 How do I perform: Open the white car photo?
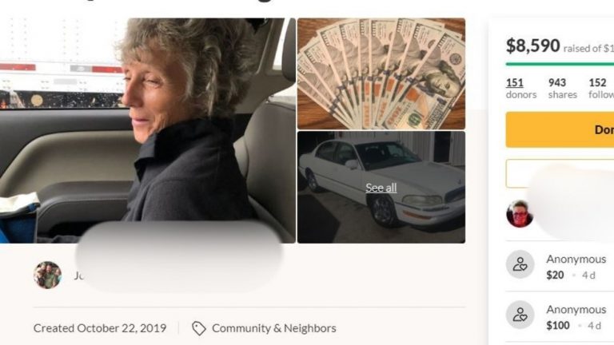(x=381, y=187)
